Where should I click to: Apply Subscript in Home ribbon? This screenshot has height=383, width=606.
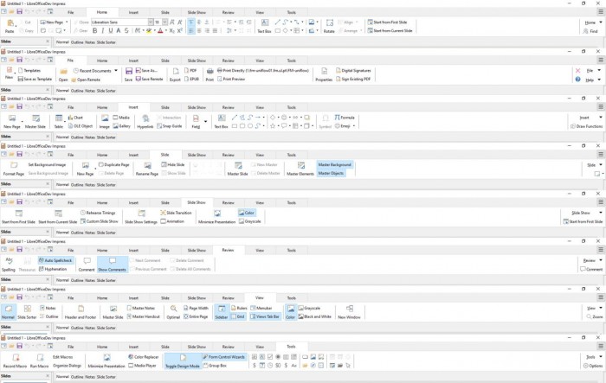[171, 30]
